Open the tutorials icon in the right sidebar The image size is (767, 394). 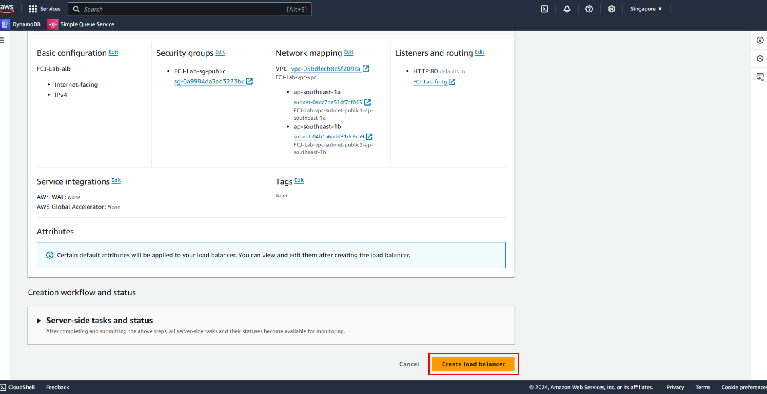(x=760, y=77)
